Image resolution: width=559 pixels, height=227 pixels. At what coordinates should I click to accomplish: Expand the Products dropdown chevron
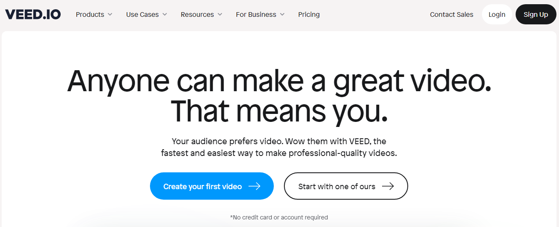(110, 14)
